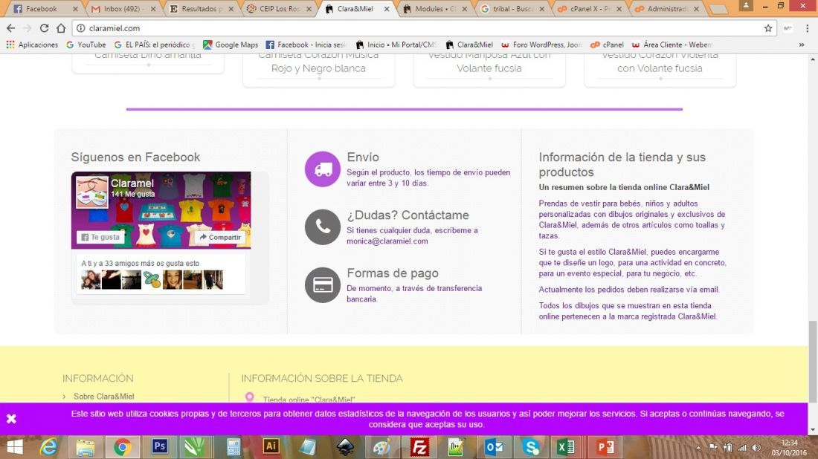Viewport: 818px width, 459px height.
Task: Open a new tab with the blank tab button
Action: [719, 10]
